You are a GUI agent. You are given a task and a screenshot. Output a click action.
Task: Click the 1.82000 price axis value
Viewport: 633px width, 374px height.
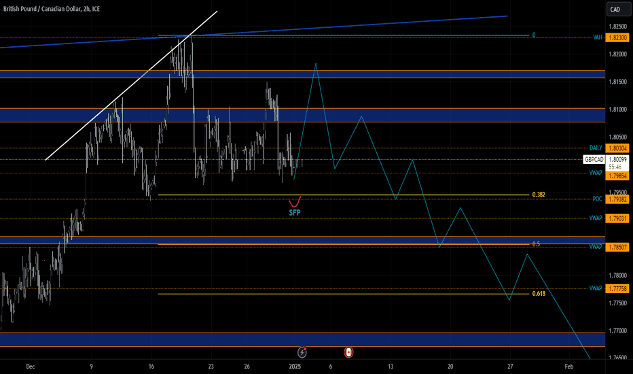(617, 54)
